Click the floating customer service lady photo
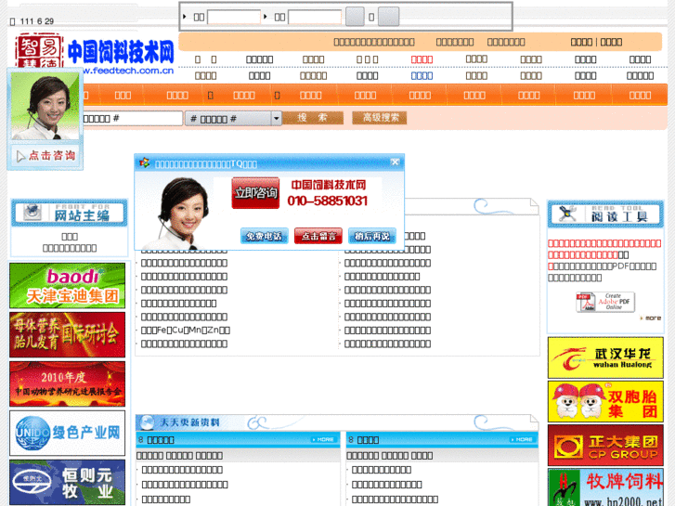675x506 pixels. 45,106
